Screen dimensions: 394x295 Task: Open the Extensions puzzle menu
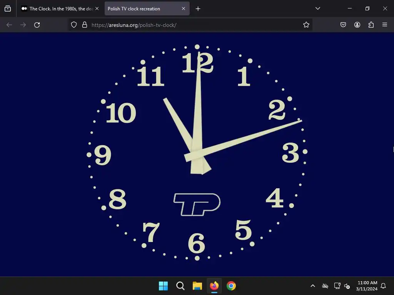371,25
